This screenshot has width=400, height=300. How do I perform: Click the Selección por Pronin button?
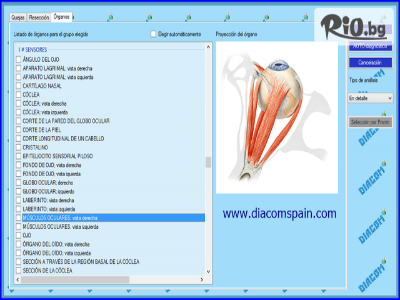(x=370, y=122)
